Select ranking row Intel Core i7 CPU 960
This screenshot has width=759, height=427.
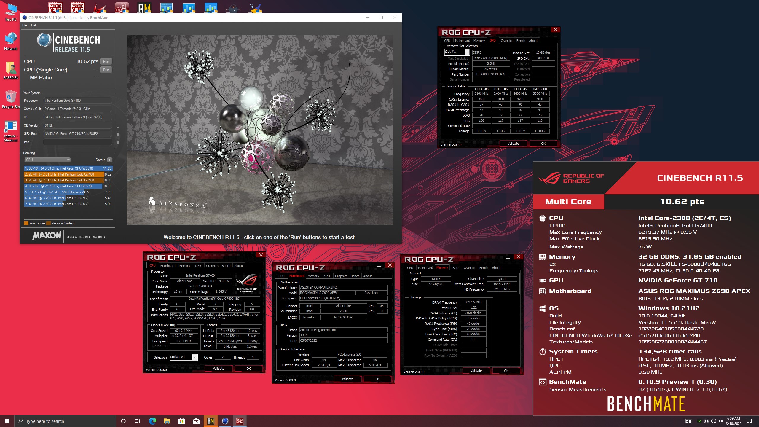coord(68,198)
